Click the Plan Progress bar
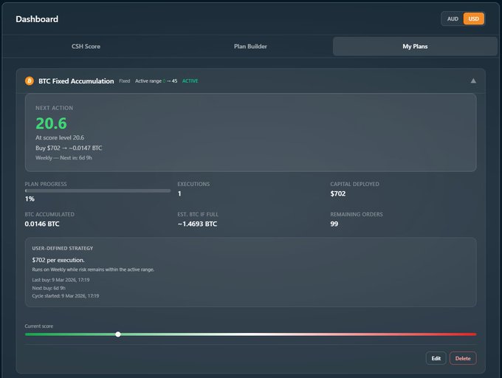Viewport: 502px width, 378px height. tap(97, 190)
